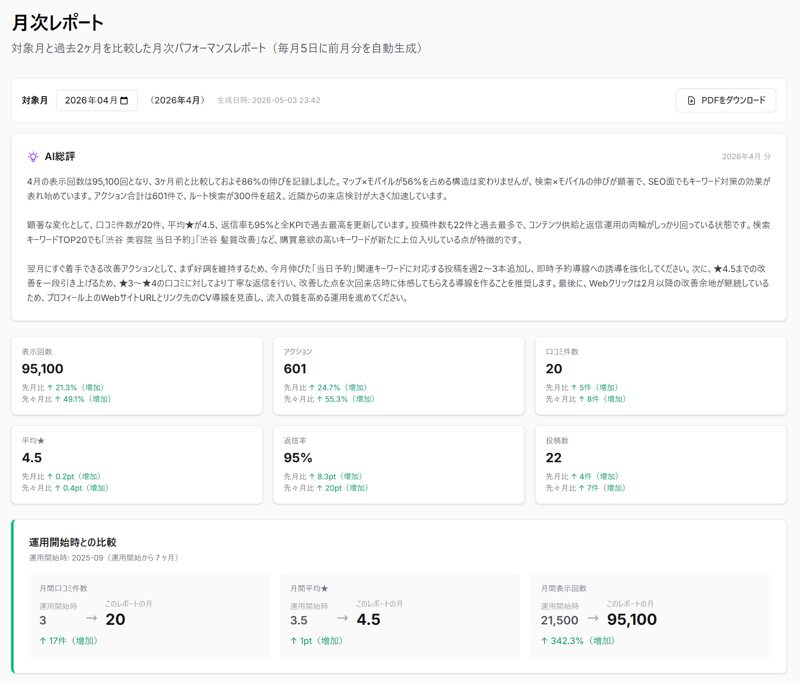Viewport: 800px width, 684px height.
Task: Click the 平均★ value 4.5 in KPI card
Action: pyautogui.click(x=32, y=458)
